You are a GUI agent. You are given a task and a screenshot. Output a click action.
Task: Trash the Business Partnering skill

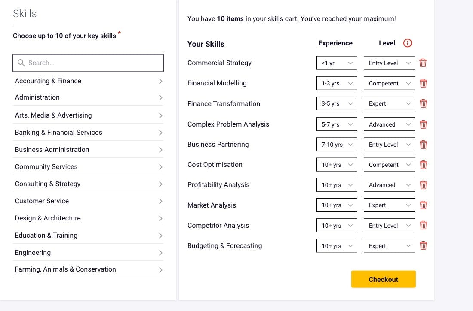tap(423, 145)
